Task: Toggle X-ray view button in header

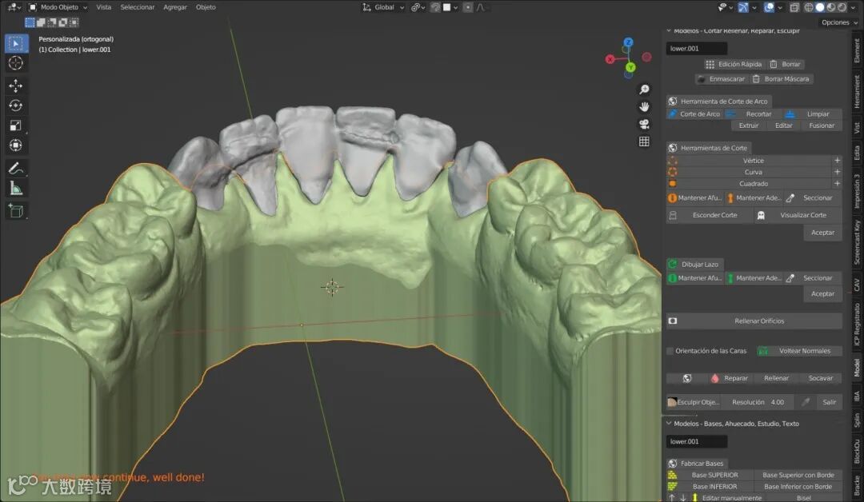Action: click(x=794, y=7)
